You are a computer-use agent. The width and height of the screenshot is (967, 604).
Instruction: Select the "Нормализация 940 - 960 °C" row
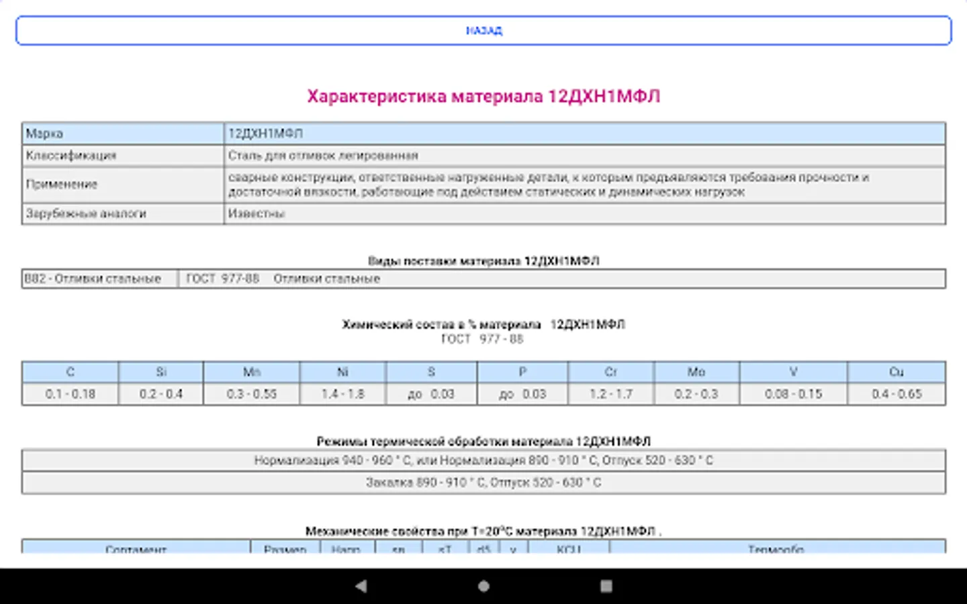(x=483, y=460)
